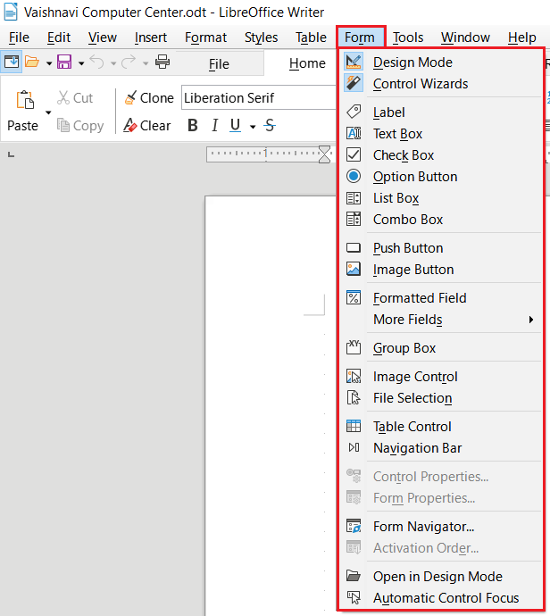Close the open Form menu
The height and width of the screenshot is (616, 550).
coord(360,37)
